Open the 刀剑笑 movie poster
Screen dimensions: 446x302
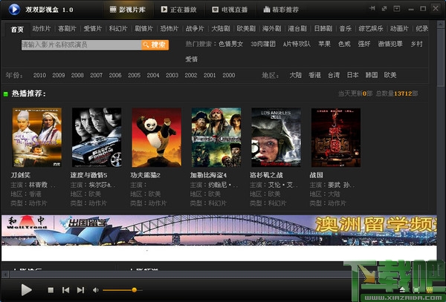coord(37,137)
